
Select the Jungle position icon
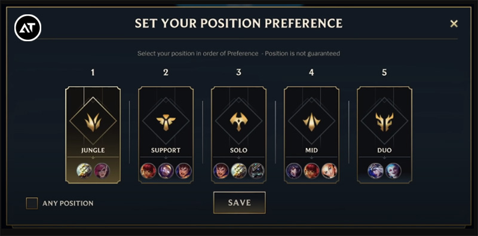(93, 121)
